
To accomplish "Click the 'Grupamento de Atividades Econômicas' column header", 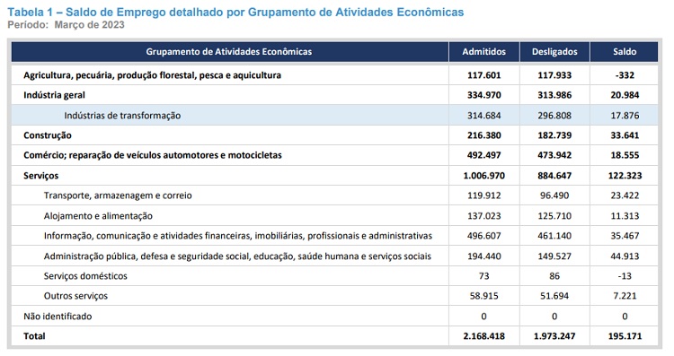I will [228, 52].
